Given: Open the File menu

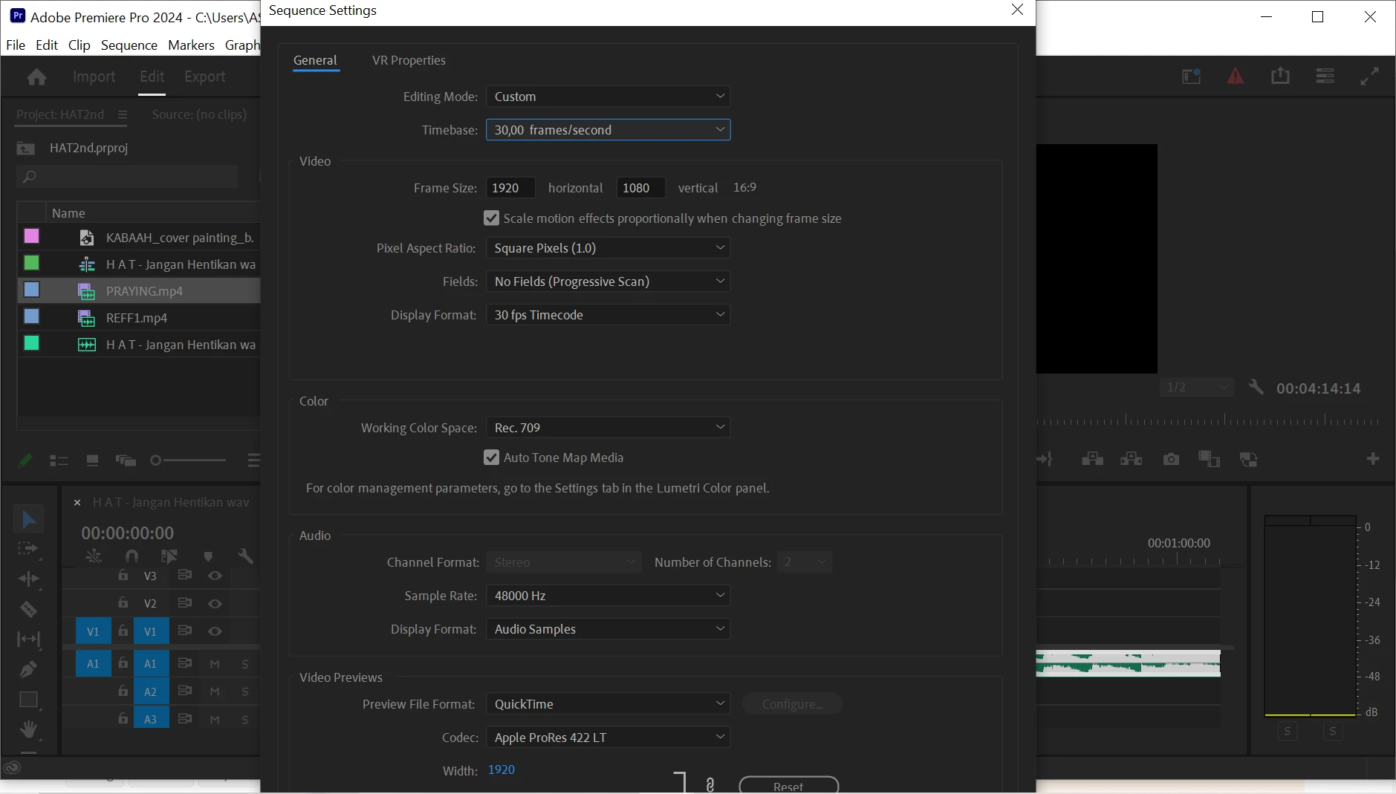Looking at the screenshot, I should (x=16, y=45).
